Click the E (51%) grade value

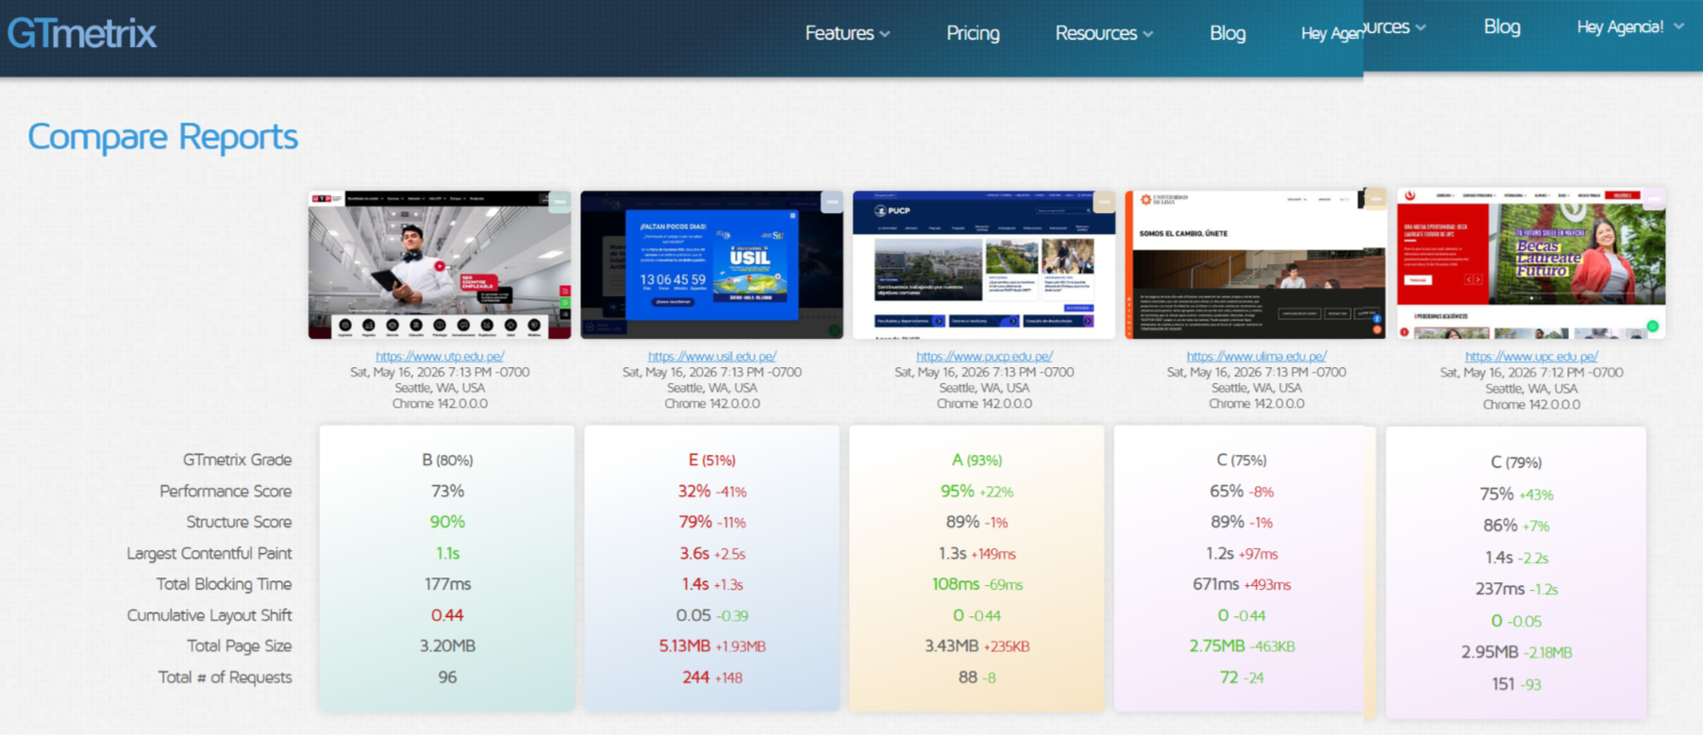(x=711, y=459)
